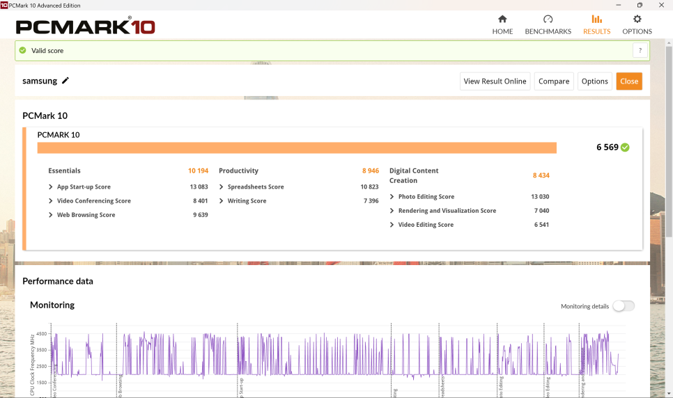The height and width of the screenshot is (398, 673).
Task: Click the Options gear icon
Action: [637, 19]
